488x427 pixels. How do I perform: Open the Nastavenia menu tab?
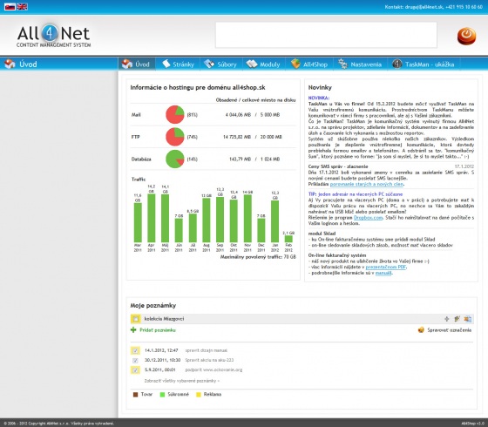coord(360,64)
